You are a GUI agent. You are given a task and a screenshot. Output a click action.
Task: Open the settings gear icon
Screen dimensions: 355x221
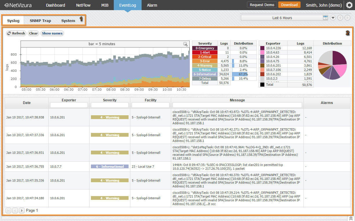click(349, 5)
